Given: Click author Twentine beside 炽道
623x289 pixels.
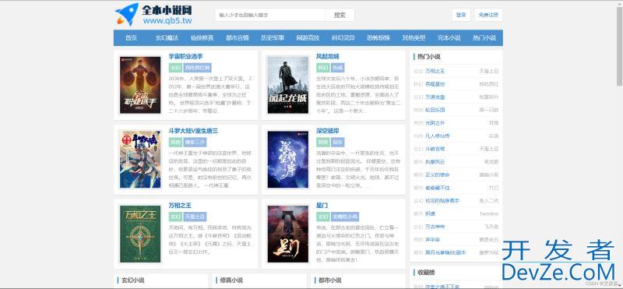Looking at the screenshot, I should coord(489,213).
